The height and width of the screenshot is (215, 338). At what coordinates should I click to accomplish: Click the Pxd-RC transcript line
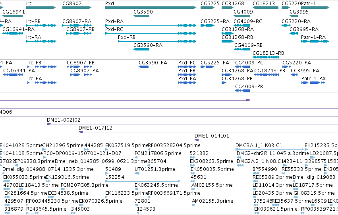point(151,33)
